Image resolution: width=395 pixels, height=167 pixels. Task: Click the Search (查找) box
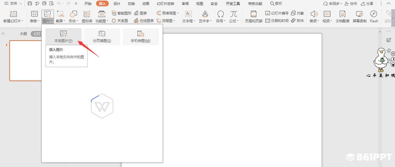[276, 3]
